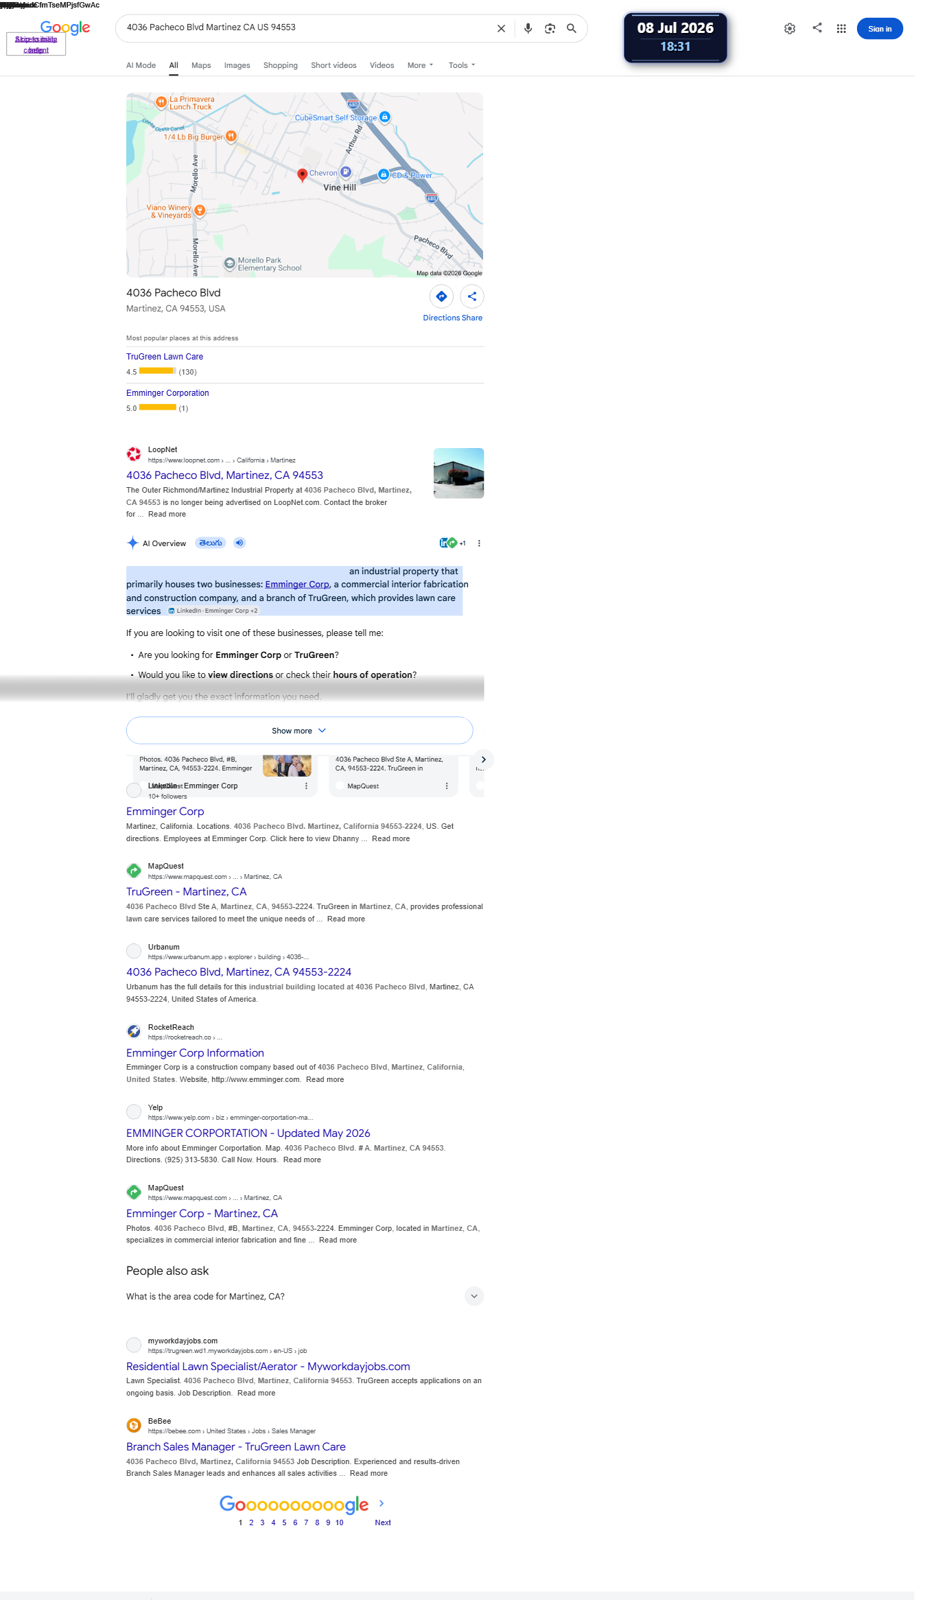925x1600 pixels.
Task: Open LoopNet building photo thumbnail
Action: [x=458, y=473]
